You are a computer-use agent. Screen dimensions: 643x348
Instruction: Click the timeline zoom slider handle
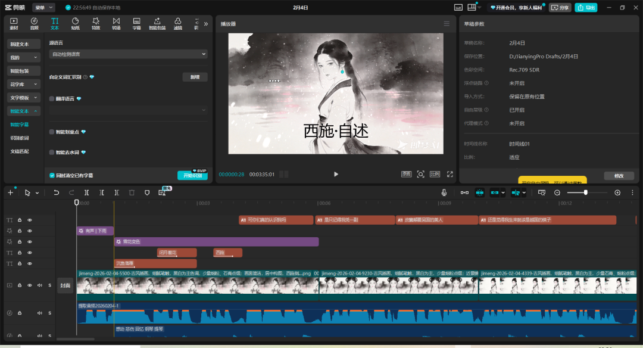586,192
